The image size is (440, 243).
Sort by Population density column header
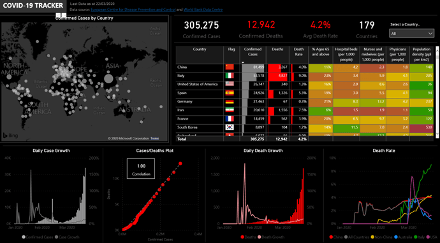(422, 54)
